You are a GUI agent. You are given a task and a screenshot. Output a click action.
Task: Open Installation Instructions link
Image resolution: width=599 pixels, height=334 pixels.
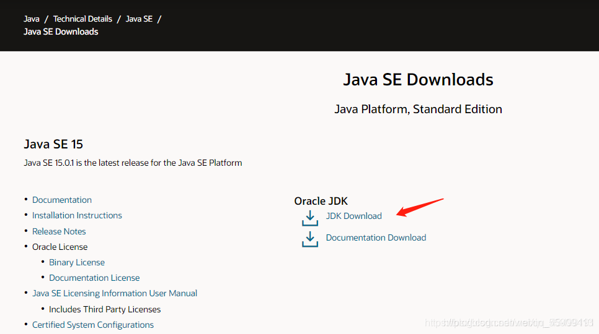(x=77, y=216)
